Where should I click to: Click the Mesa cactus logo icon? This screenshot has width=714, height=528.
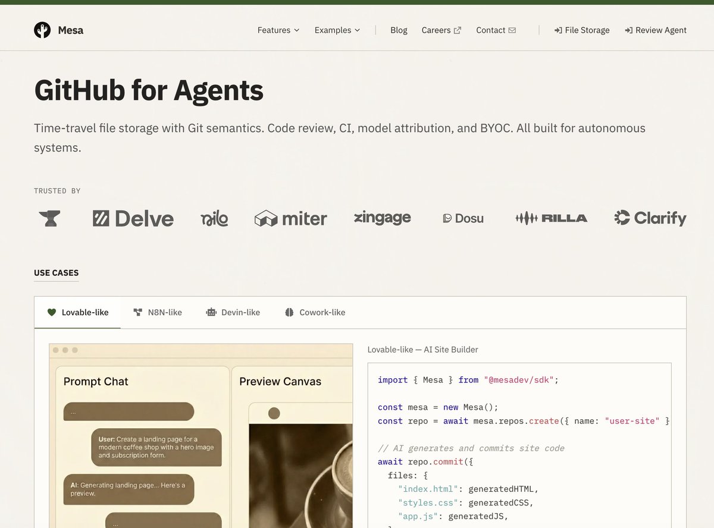[42, 30]
